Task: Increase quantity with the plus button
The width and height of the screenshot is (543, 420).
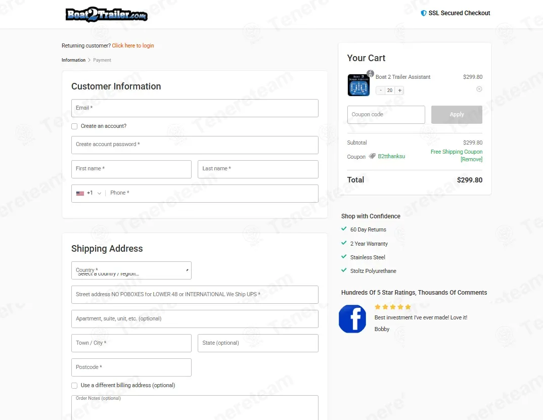Action: (x=399, y=90)
